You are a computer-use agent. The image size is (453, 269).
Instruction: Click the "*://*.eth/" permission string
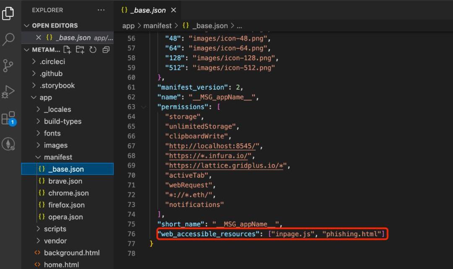tap(189, 195)
